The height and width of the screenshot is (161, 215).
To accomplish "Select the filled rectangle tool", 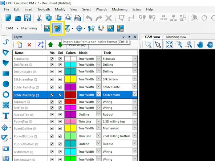I will click(x=6, y=74).
